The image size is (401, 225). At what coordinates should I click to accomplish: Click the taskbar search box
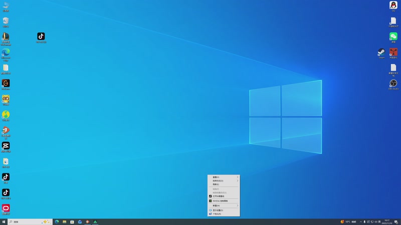[x=30, y=221]
